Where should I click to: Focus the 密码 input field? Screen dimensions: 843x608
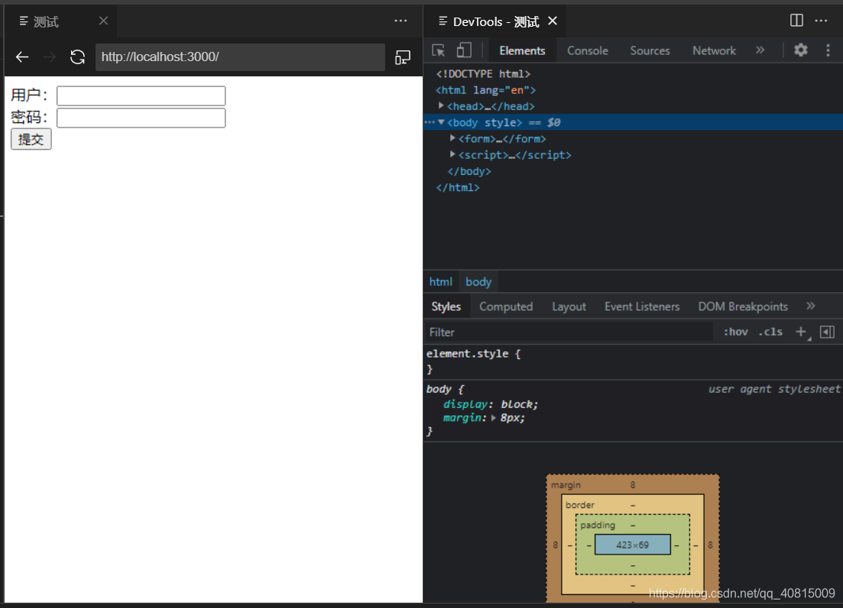[x=141, y=118]
